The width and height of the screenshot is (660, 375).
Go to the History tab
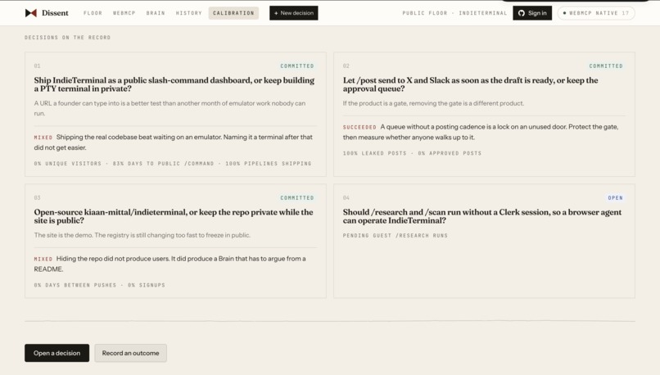pos(189,13)
